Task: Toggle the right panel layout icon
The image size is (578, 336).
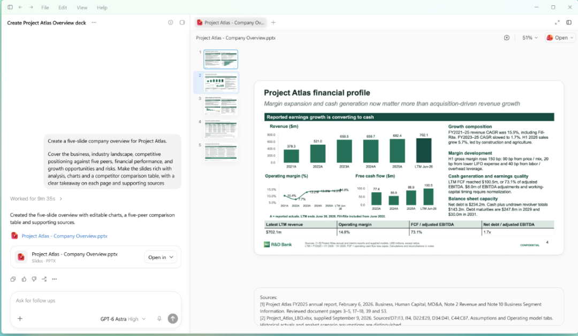Action: [569, 22]
